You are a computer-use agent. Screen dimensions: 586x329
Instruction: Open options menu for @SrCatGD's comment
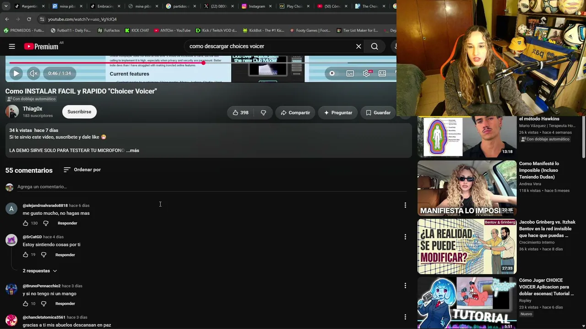405,237
